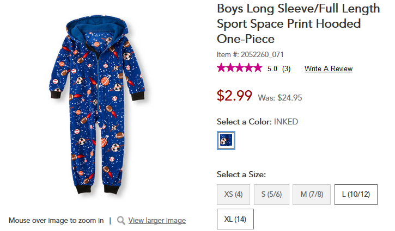Choose size XS (4)
This screenshot has height=231, width=395.
click(233, 194)
